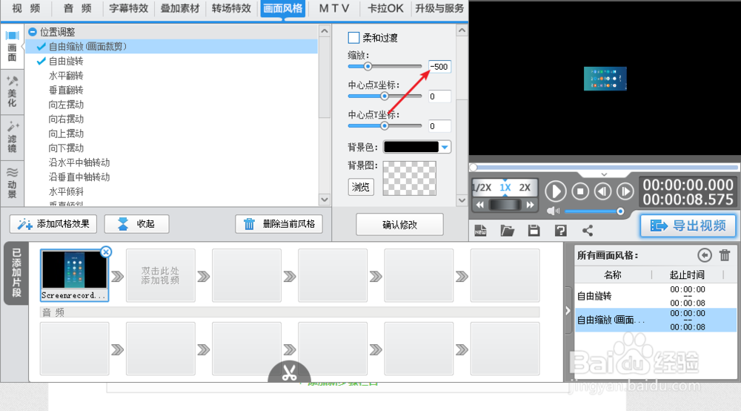
Task: Select the 画面风格 tab
Action: pyautogui.click(x=282, y=8)
